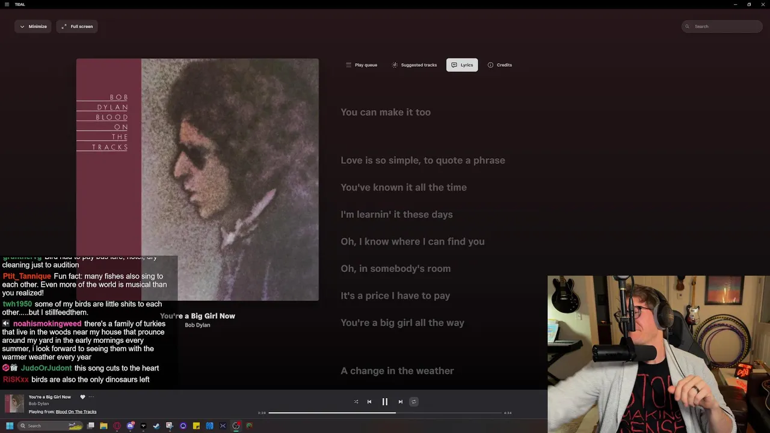The image size is (770, 433).
Task: Click the track progress bar
Action: point(385,413)
